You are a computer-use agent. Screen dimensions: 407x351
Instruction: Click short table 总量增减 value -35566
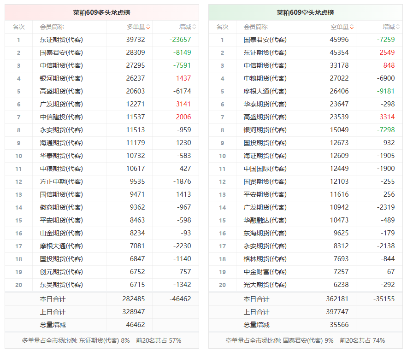(338, 325)
